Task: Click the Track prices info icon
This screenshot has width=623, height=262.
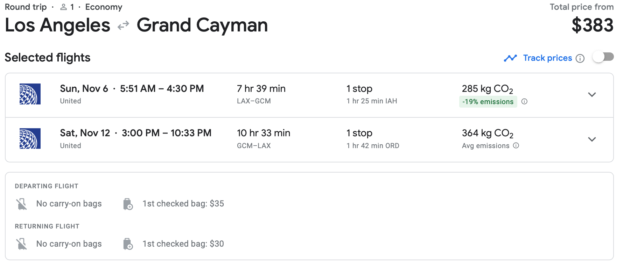Action: [x=580, y=58]
